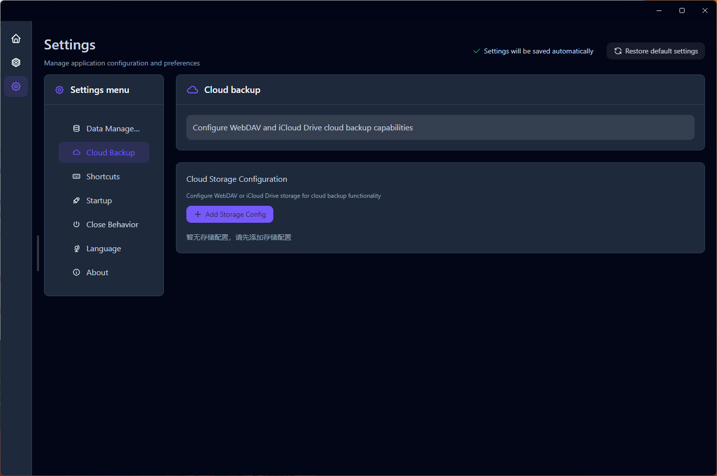717x476 pixels.
Task: Click the Add Storage Config button
Action: click(230, 214)
